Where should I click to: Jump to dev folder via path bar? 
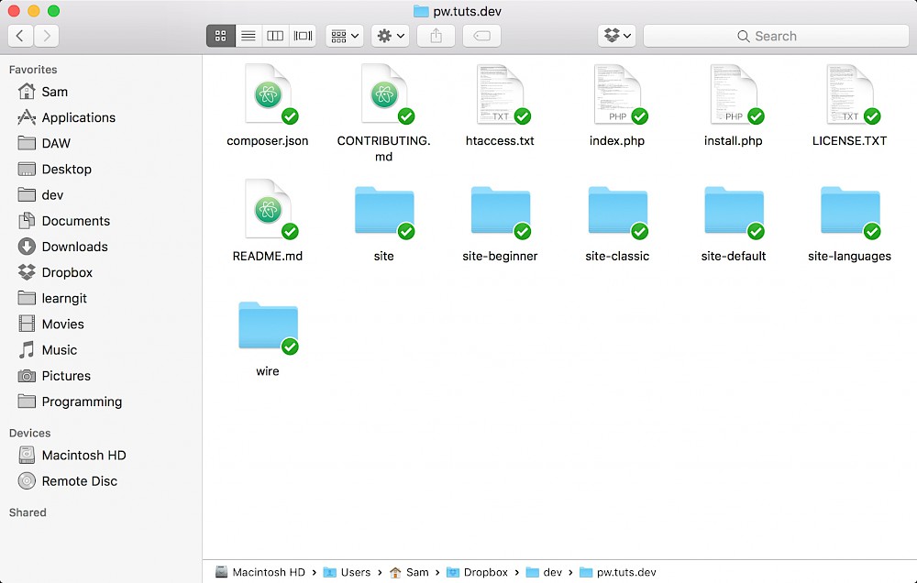point(551,571)
